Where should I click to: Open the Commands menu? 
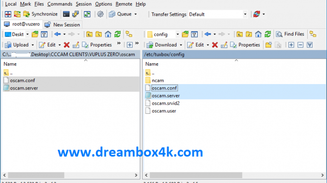click(60, 4)
